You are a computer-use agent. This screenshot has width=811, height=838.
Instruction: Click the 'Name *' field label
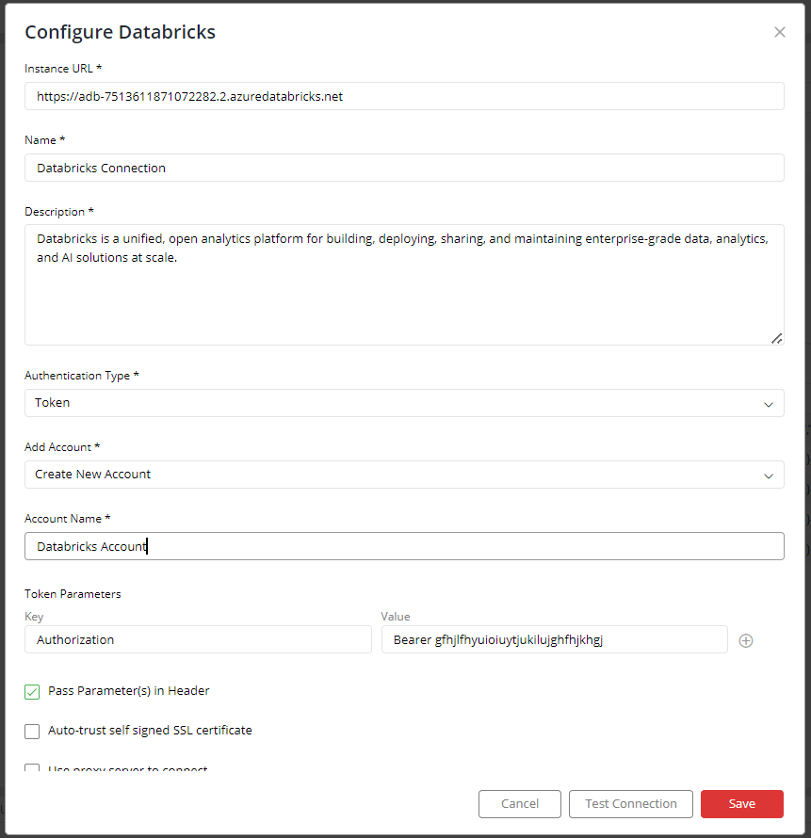45,140
